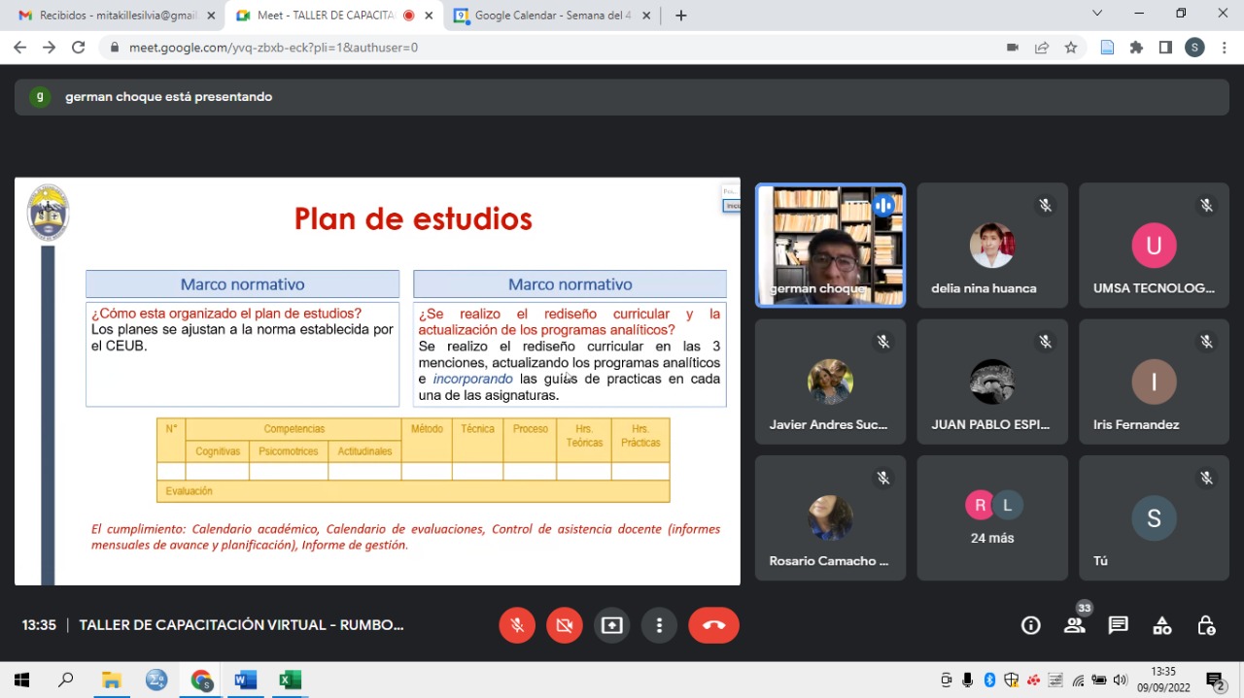Open the activities icon

click(1161, 625)
